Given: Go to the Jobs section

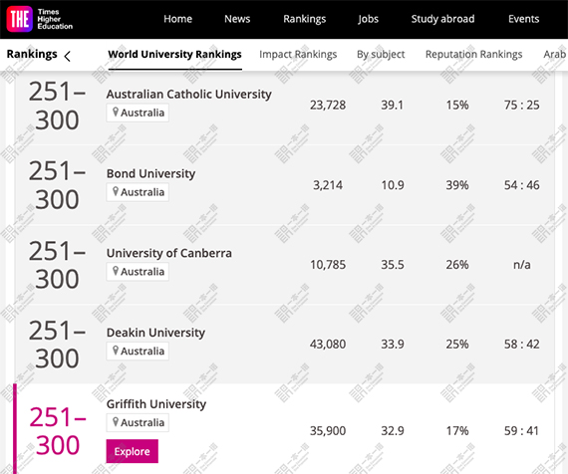Looking at the screenshot, I should [368, 19].
